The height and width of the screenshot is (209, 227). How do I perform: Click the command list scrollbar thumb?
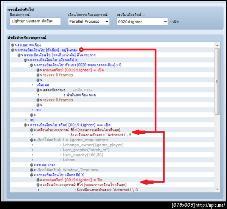pyautogui.click(x=217, y=81)
